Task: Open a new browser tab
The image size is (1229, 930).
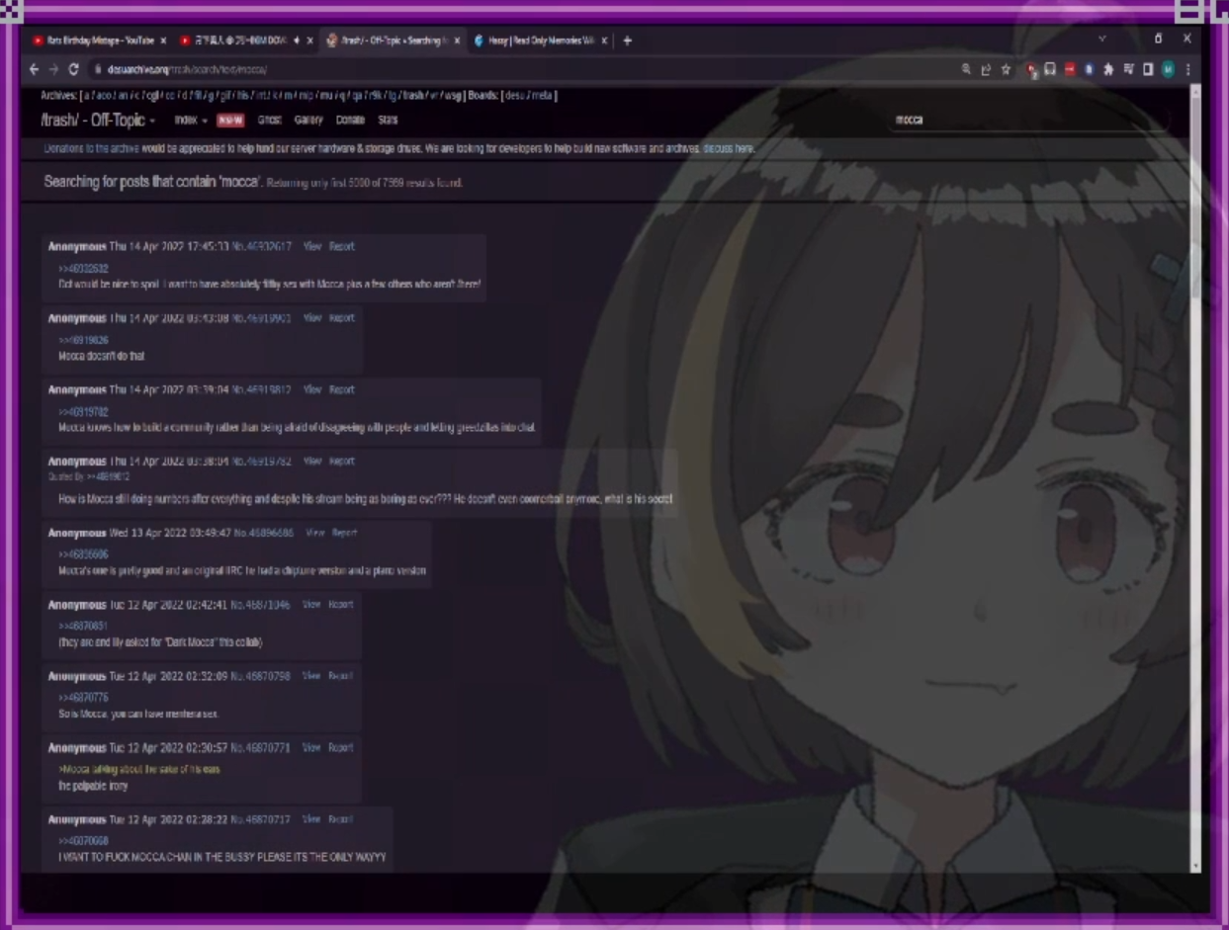Action: [x=627, y=41]
